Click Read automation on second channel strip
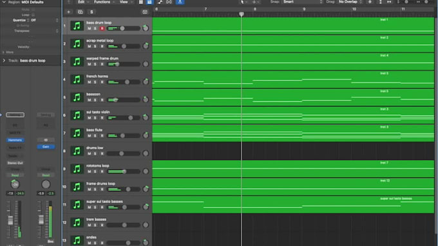The width and height of the screenshot is (438, 246). click(x=46, y=175)
